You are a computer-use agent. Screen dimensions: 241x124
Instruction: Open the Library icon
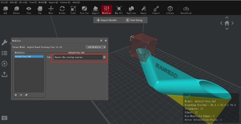tap(170, 10)
